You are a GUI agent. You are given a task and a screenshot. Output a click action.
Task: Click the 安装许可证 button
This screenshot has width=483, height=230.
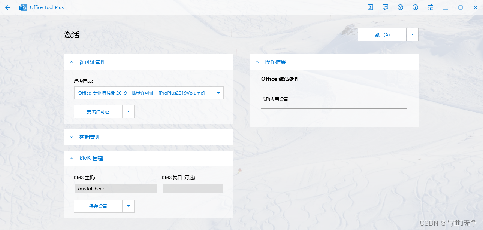coord(98,111)
